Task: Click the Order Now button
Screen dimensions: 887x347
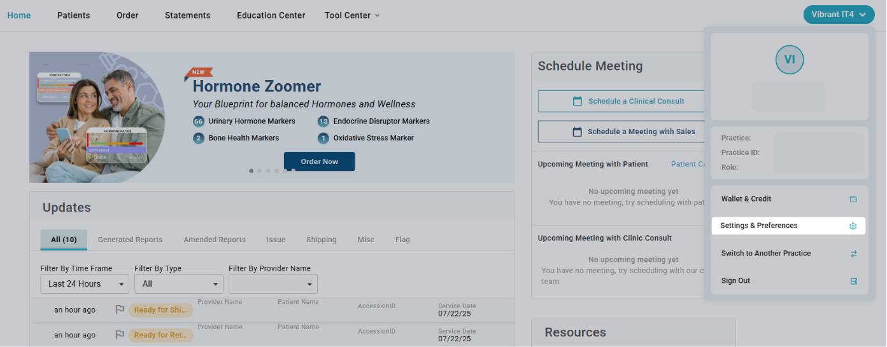Action: [x=320, y=161]
